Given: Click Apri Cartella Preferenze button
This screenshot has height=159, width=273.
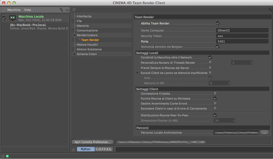Looking at the screenshot, I should click(93, 142).
